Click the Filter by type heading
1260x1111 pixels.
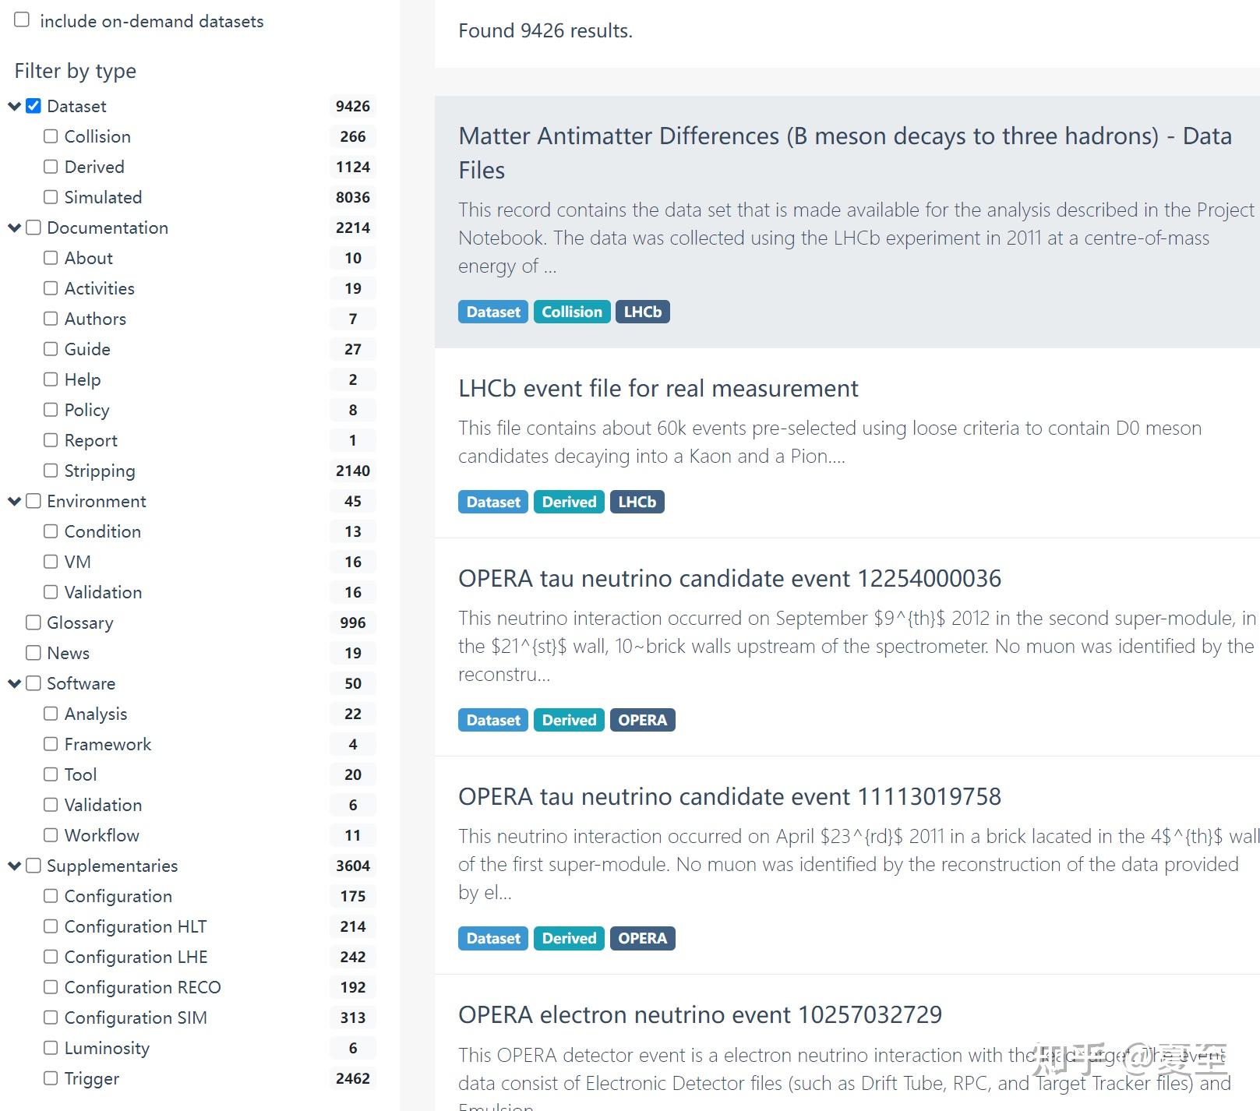76,71
